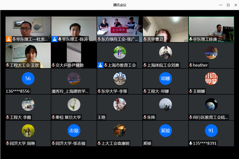Click the blue user icon beside 上海市教育工会
This screenshot has width=239, height=159.
[100, 65]
